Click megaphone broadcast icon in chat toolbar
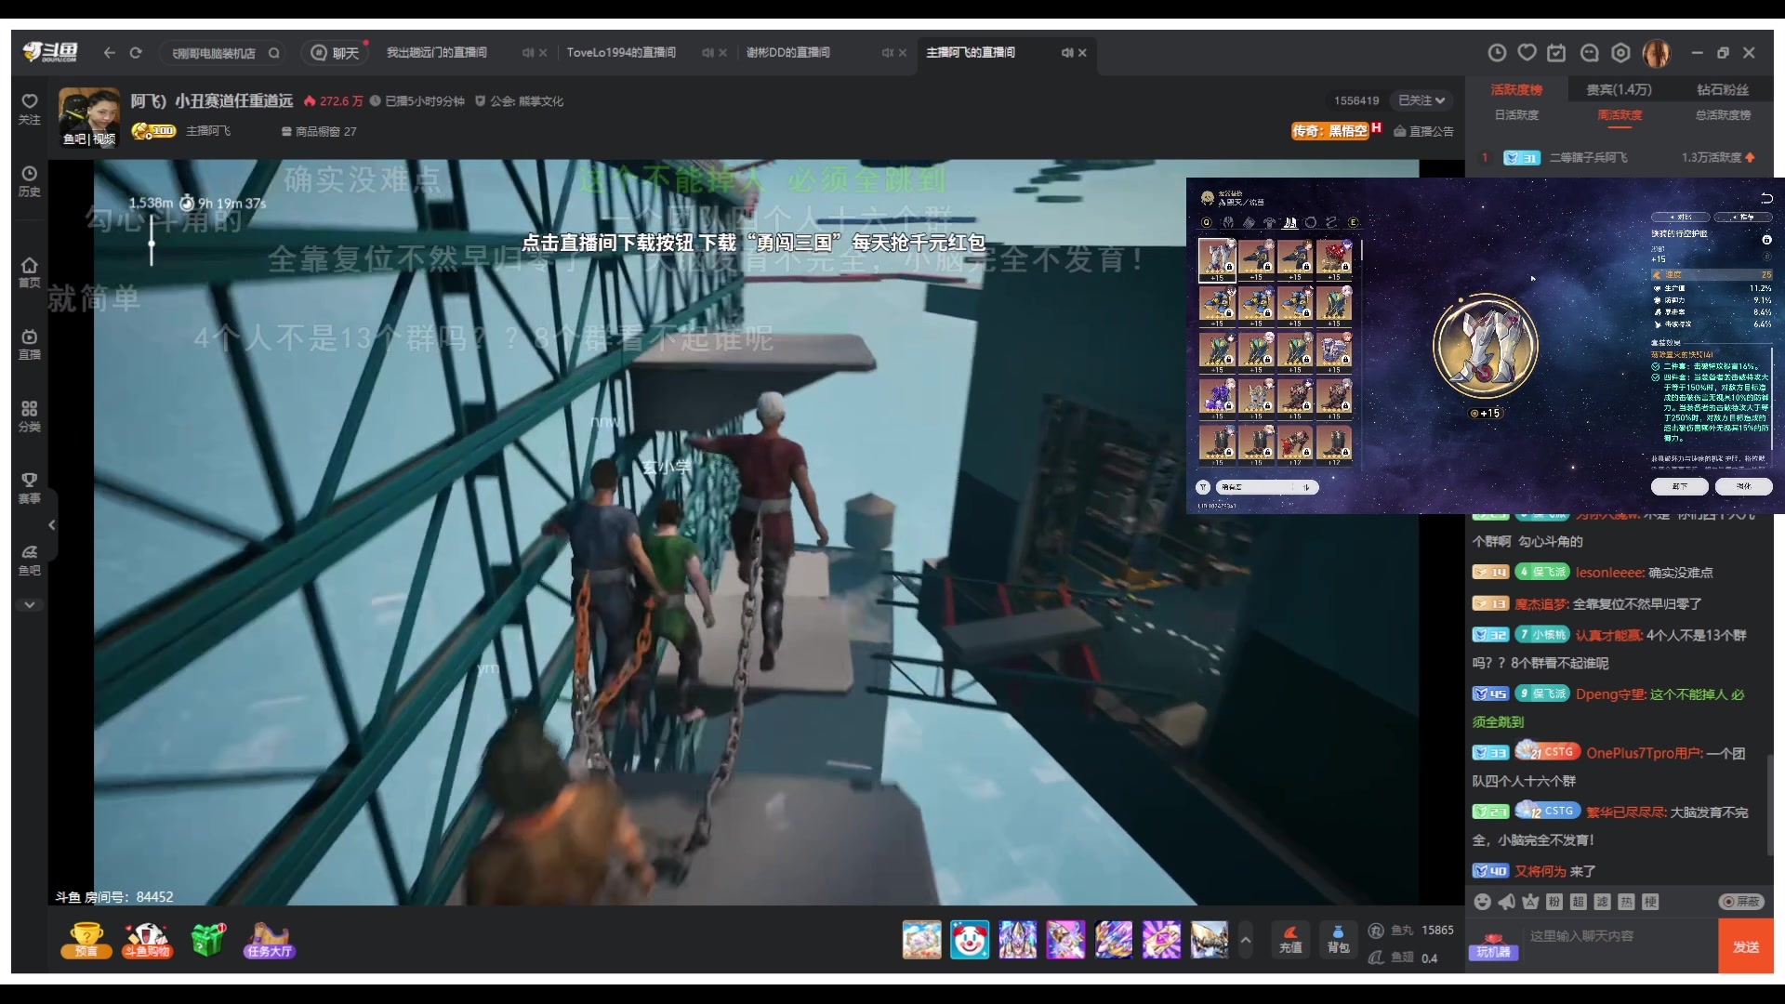Image resolution: width=1785 pixels, height=1004 pixels. [x=1507, y=902]
